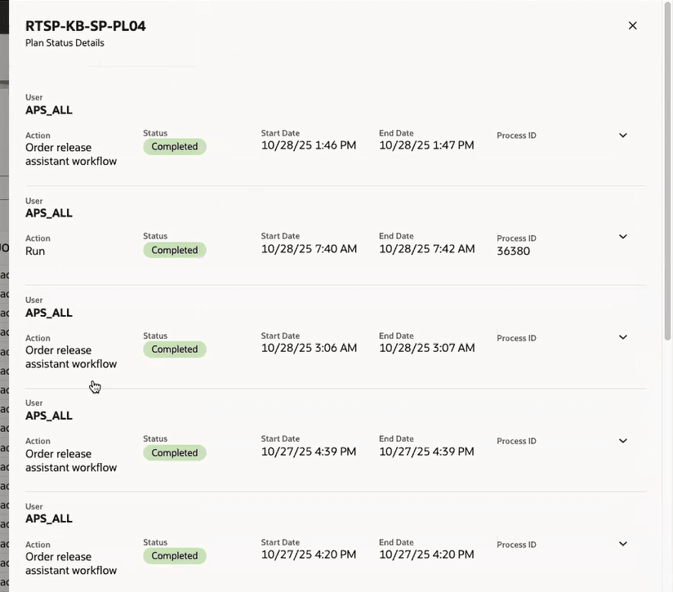Viewport: 673px width, 592px height.
Task: Expand the Run action entry details
Action: [623, 237]
